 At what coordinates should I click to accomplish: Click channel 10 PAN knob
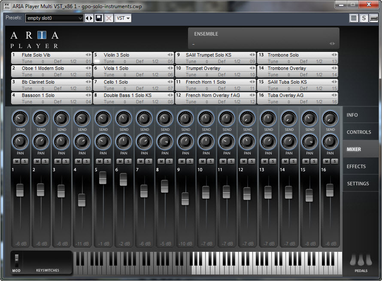coord(206,142)
